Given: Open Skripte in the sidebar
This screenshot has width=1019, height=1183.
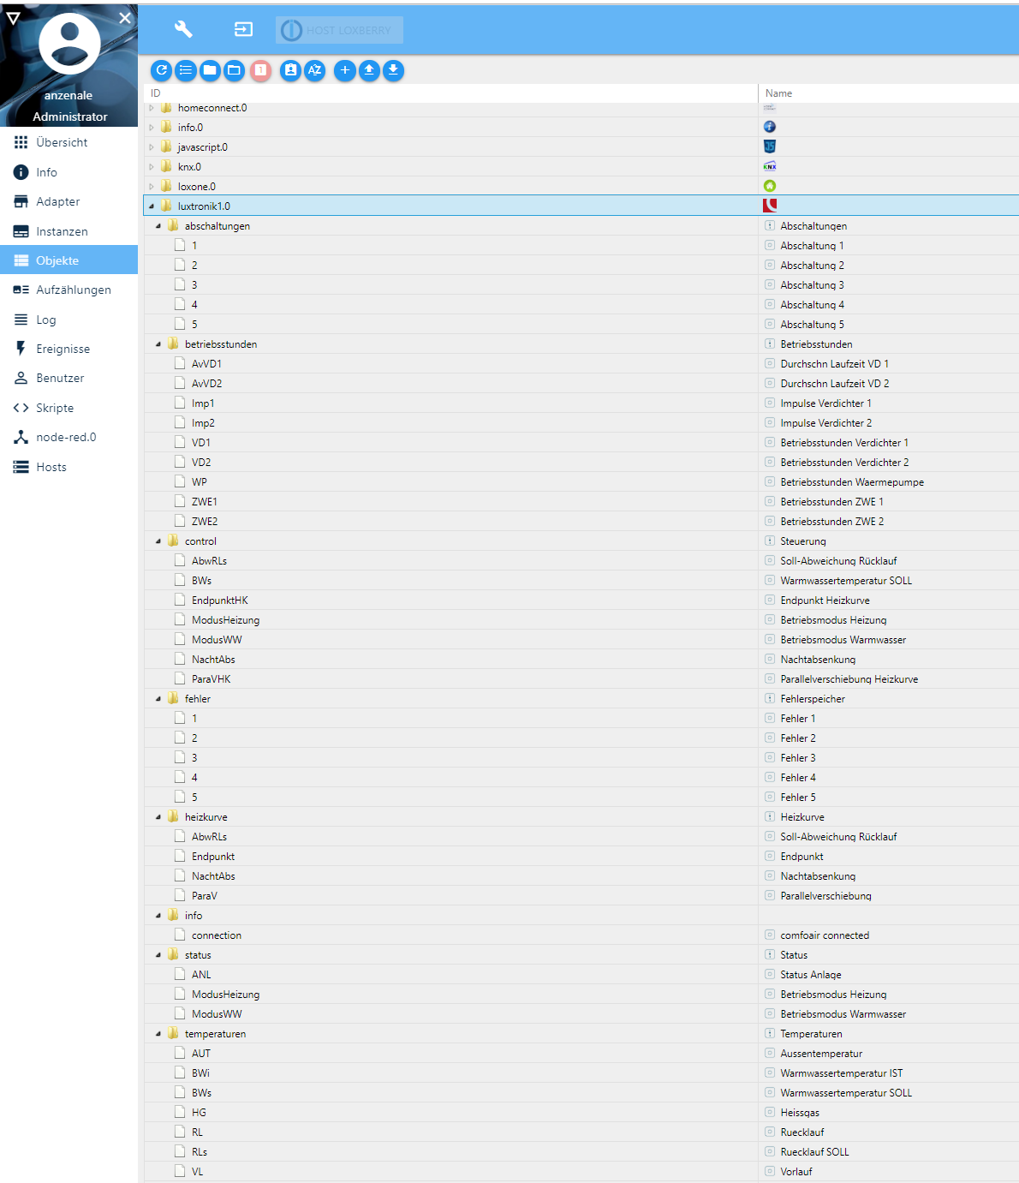Looking at the screenshot, I should coord(69,408).
